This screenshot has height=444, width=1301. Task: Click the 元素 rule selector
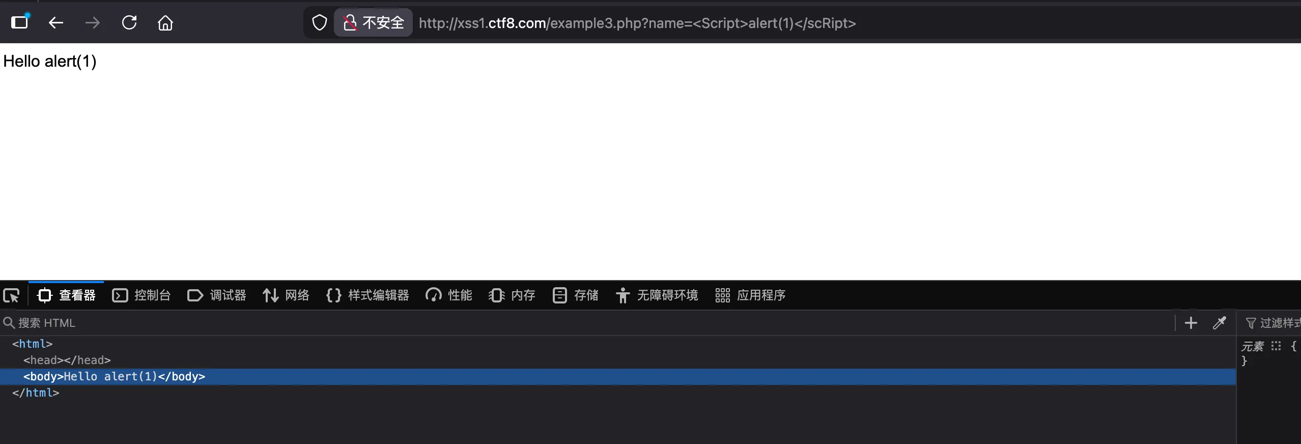pos(1252,347)
